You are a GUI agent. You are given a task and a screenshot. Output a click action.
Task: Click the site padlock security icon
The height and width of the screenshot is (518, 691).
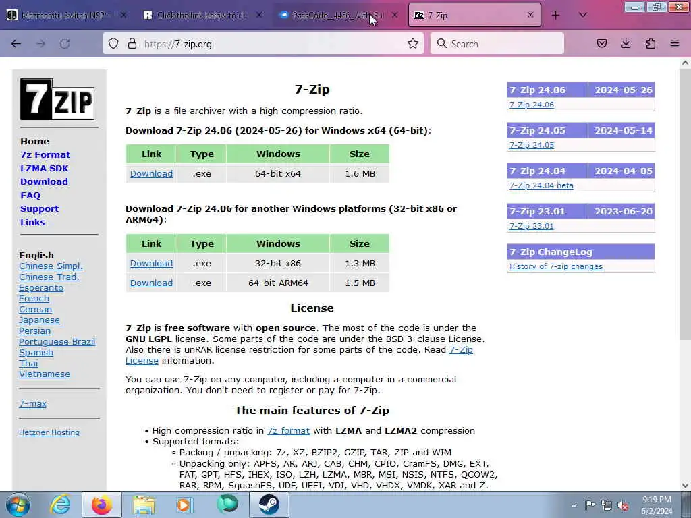coord(132,44)
